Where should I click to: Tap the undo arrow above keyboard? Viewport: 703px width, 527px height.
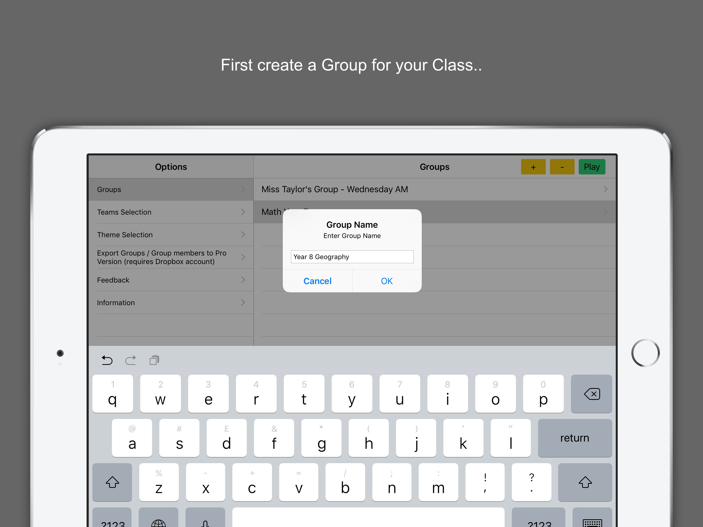pos(107,360)
